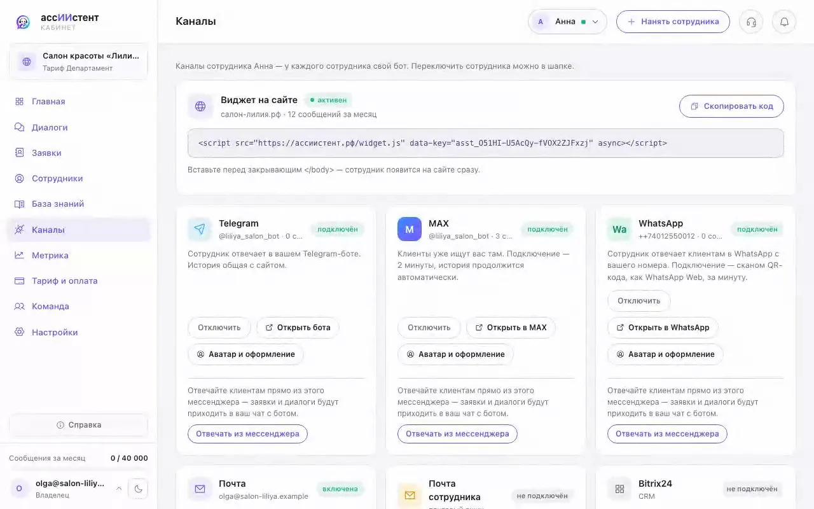Click the MAX channel logo icon
814x509 pixels.
(x=410, y=229)
